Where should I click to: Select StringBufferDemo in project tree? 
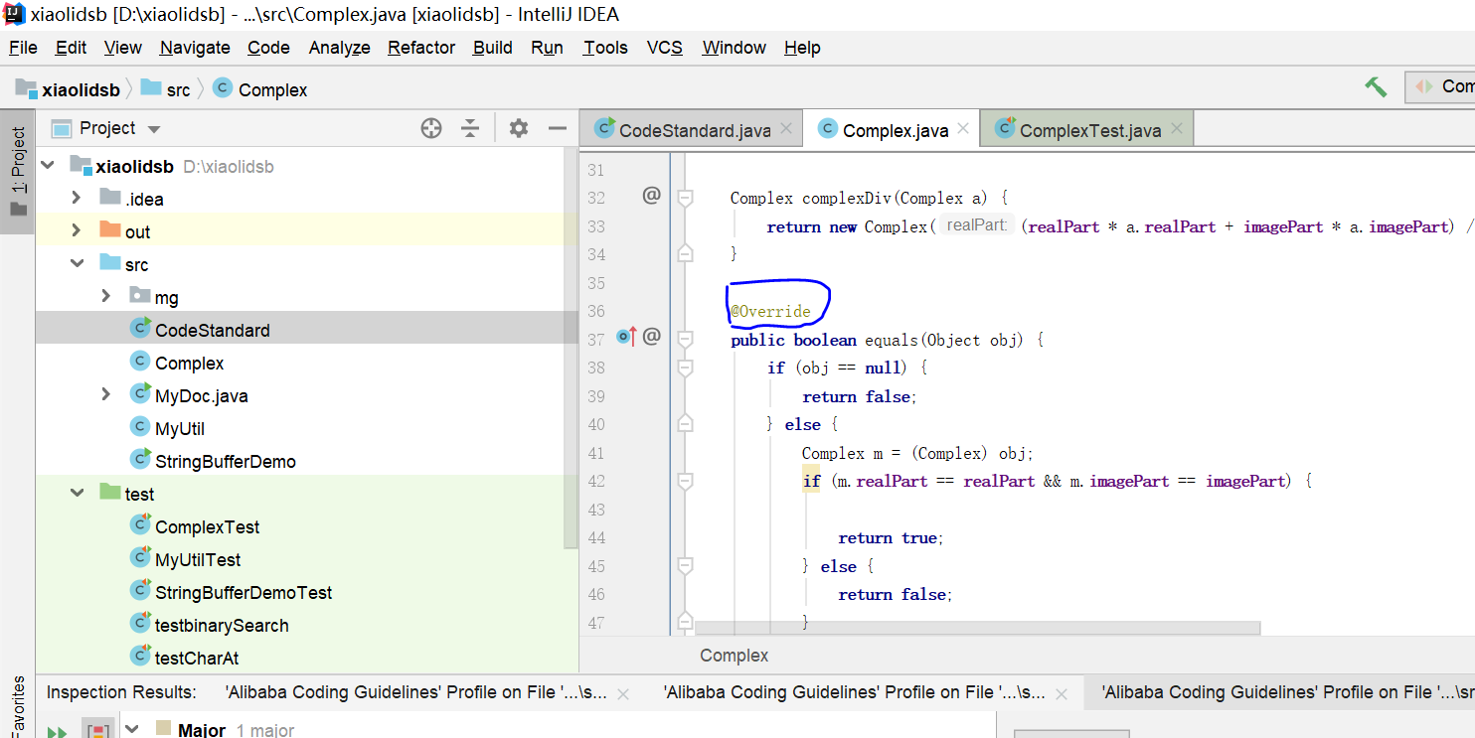coord(225,461)
